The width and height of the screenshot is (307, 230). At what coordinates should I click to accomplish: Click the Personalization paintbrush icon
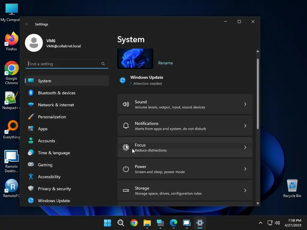coord(31,116)
